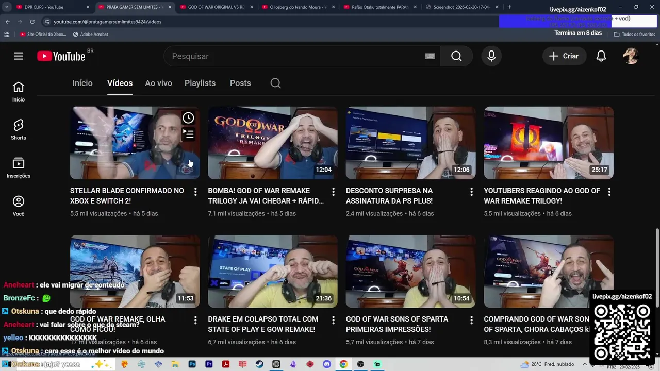The height and width of the screenshot is (371, 660).
Task: Open the notifications bell
Action: tap(601, 56)
